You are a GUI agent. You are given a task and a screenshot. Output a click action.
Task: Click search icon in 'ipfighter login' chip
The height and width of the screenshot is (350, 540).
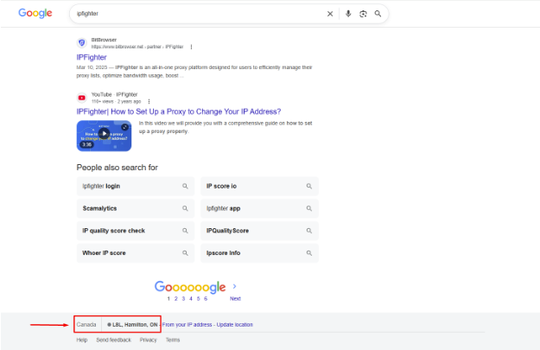(185, 186)
